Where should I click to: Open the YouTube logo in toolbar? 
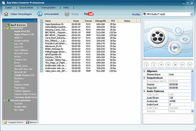(x=89, y=14)
